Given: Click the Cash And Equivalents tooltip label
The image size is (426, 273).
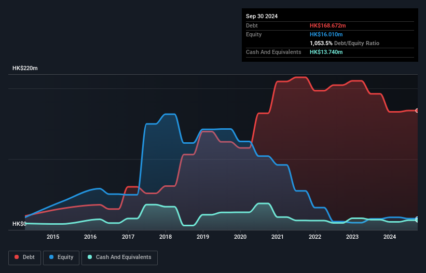Looking at the screenshot, I should [x=273, y=52].
